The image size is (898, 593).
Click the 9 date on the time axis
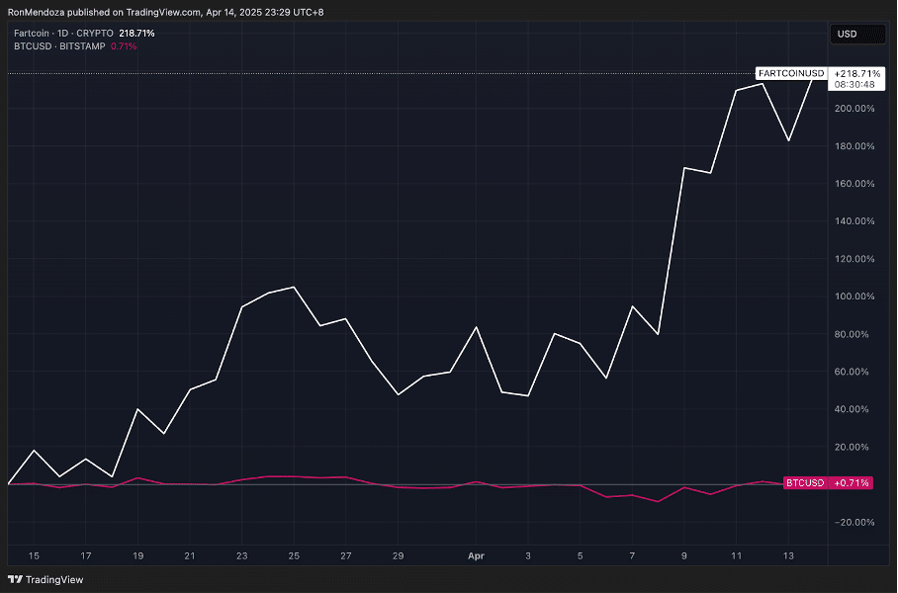tap(684, 555)
